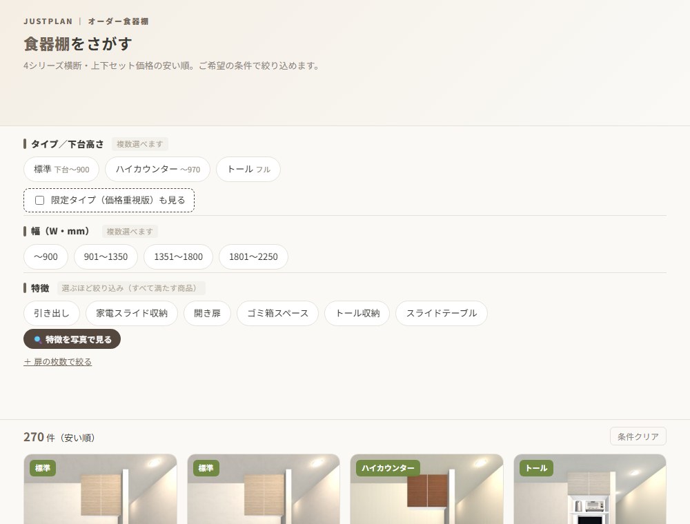Screen dimensions: 690x524
Task: Select width range 〜900
Action: [46, 256]
